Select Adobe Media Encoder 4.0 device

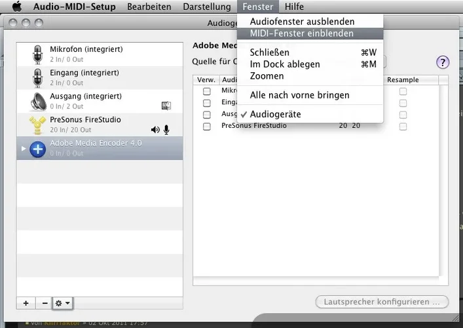(x=100, y=148)
